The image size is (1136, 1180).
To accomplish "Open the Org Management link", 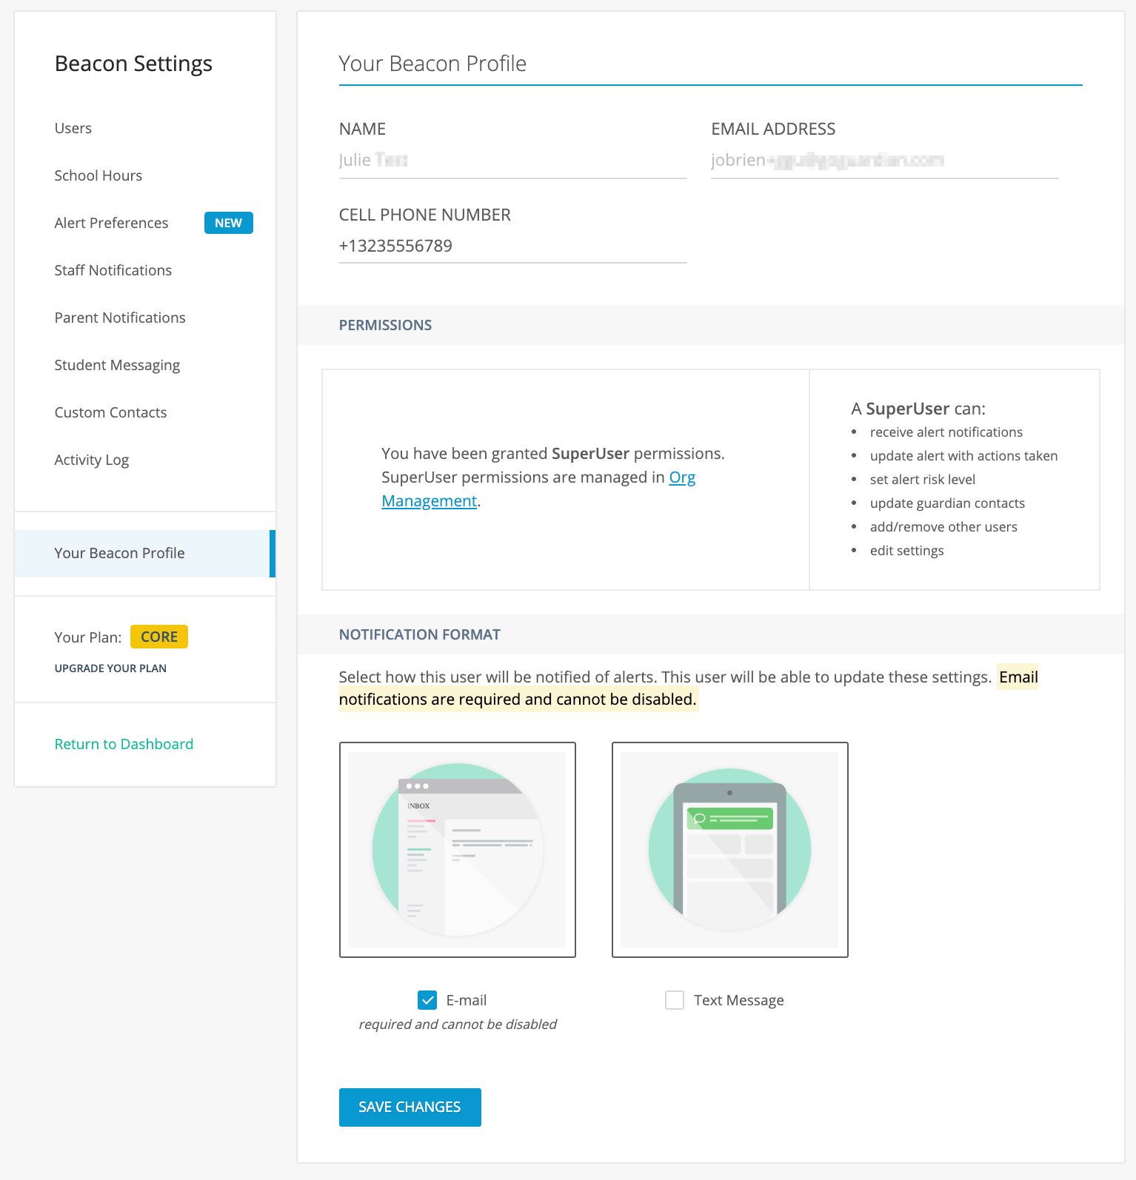I will pos(538,489).
